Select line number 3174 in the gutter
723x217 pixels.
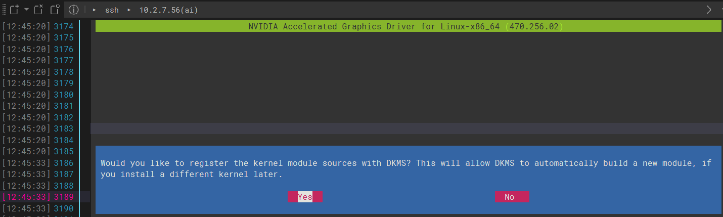[x=64, y=26]
